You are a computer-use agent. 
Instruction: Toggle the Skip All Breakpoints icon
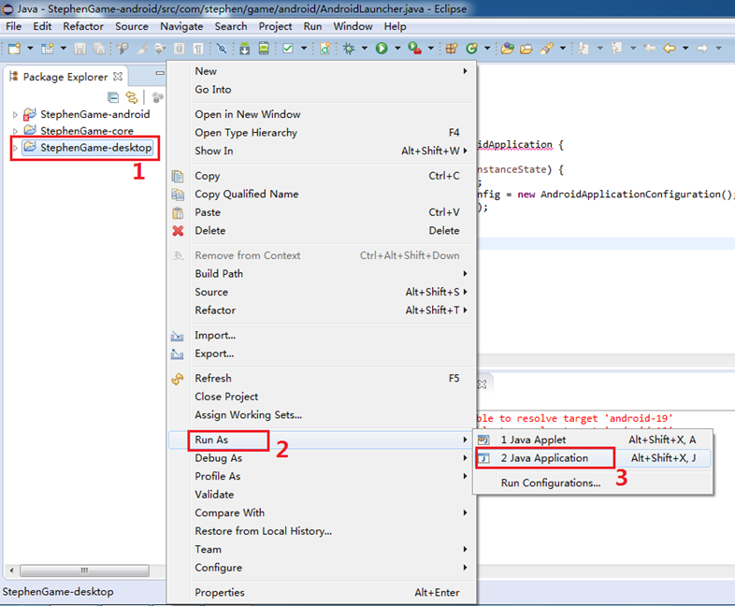pyautogui.click(x=222, y=49)
